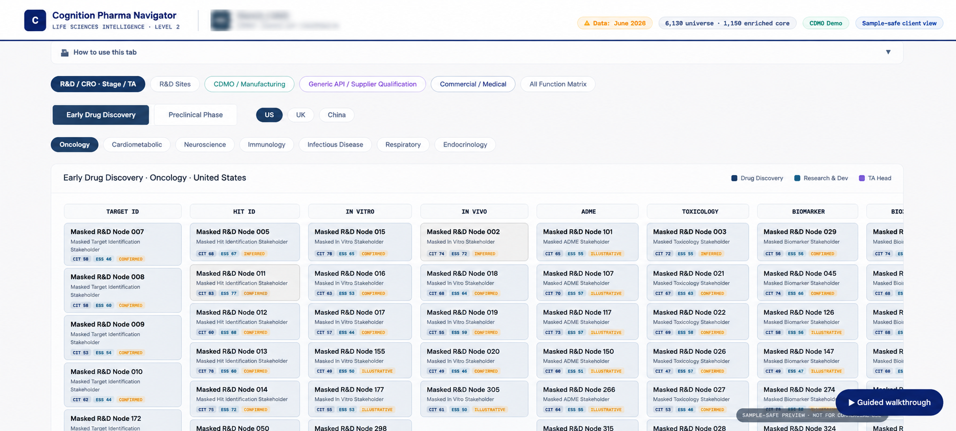Switch to the Commercial / Medical tab
Image resolution: width=956 pixels, height=431 pixels.
coord(473,84)
